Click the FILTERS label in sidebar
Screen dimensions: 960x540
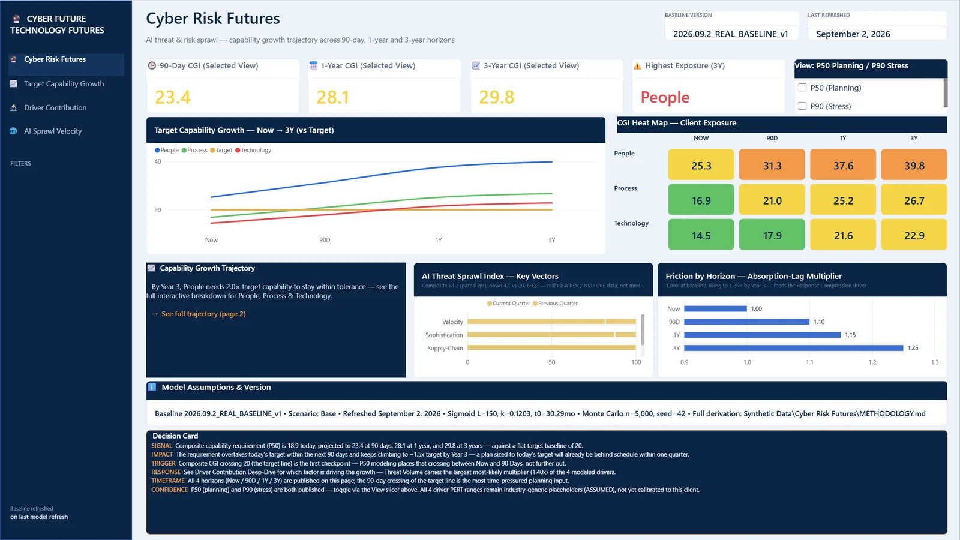tap(20, 164)
